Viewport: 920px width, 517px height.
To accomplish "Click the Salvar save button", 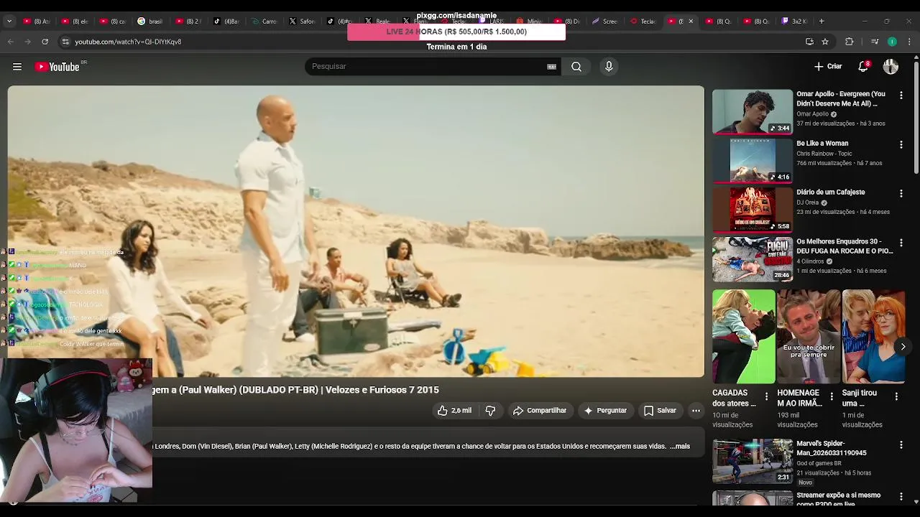I will pos(660,411).
